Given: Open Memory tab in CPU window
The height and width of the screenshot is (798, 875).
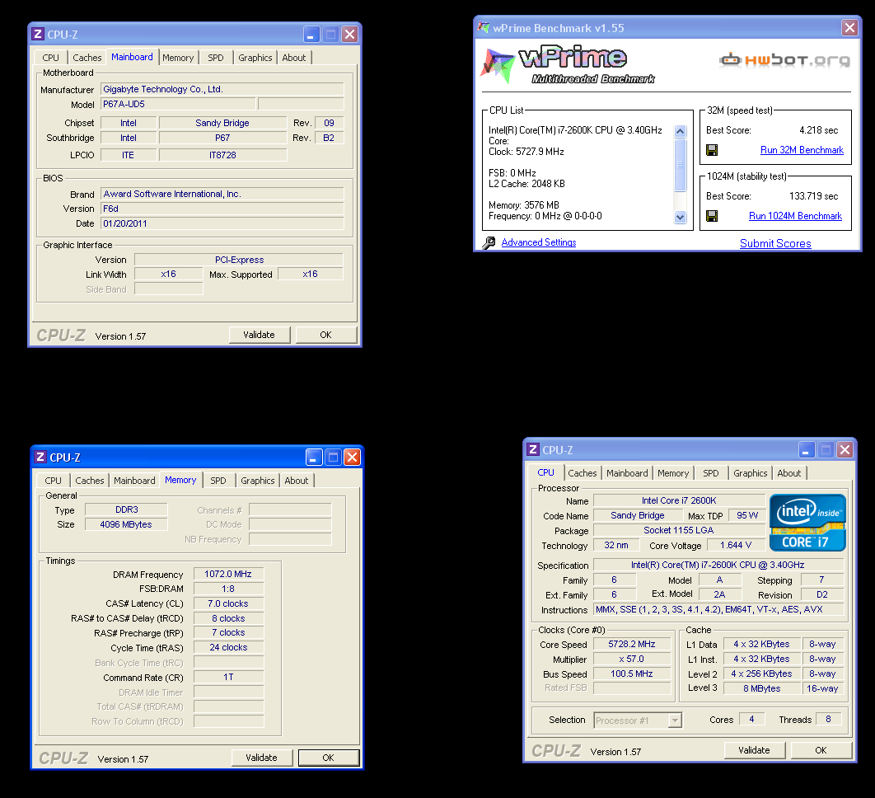Looking at the screenshot, I should click(x=673, y=473).
